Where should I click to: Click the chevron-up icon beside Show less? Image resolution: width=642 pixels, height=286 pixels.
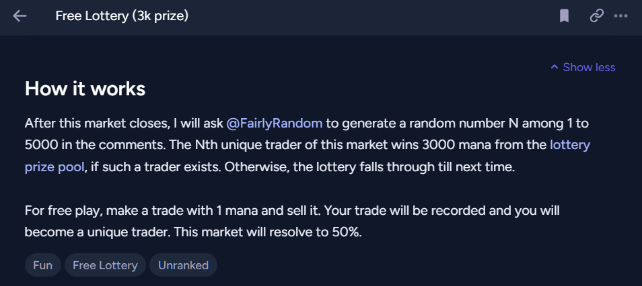[555, 67]
